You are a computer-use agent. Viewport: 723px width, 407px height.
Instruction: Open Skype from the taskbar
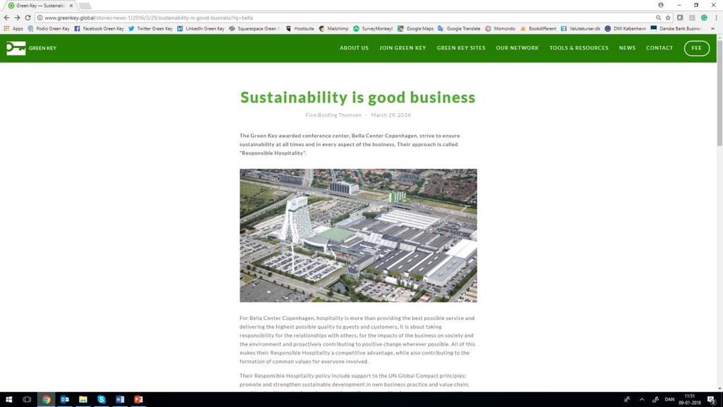point(102,400)
